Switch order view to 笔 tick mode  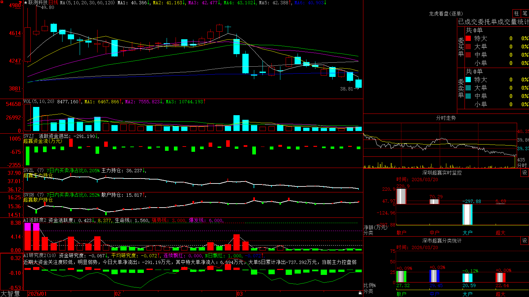[525, 14]
